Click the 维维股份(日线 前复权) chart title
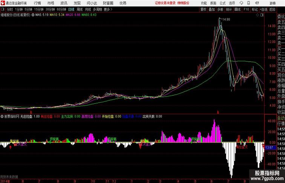285x183 pixels. (15, 15)
